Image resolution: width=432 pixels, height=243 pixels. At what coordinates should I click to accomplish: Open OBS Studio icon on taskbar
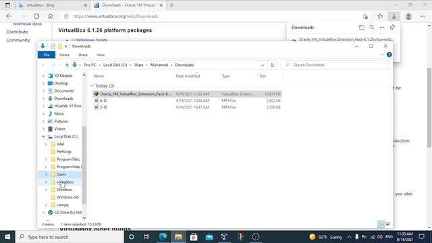coord(256,237)
